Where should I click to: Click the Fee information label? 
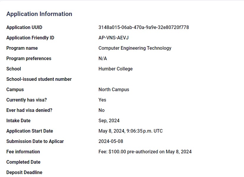coord(23,152)
